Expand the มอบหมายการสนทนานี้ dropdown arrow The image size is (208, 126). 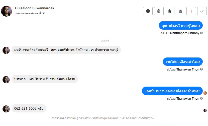(x=44, y=13)
